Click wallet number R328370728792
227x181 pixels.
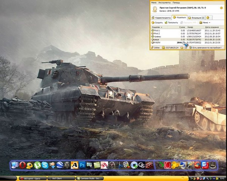tap(194, 39)
